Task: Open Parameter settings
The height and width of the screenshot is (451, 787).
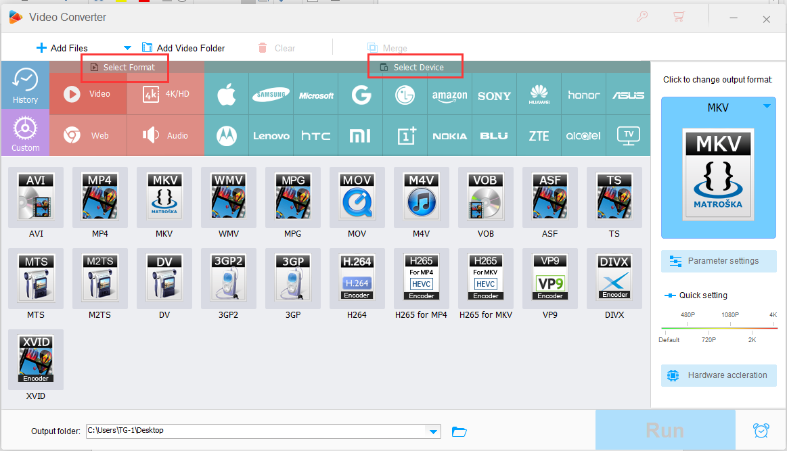Action: pyautogui.click(x=719, y=261)
